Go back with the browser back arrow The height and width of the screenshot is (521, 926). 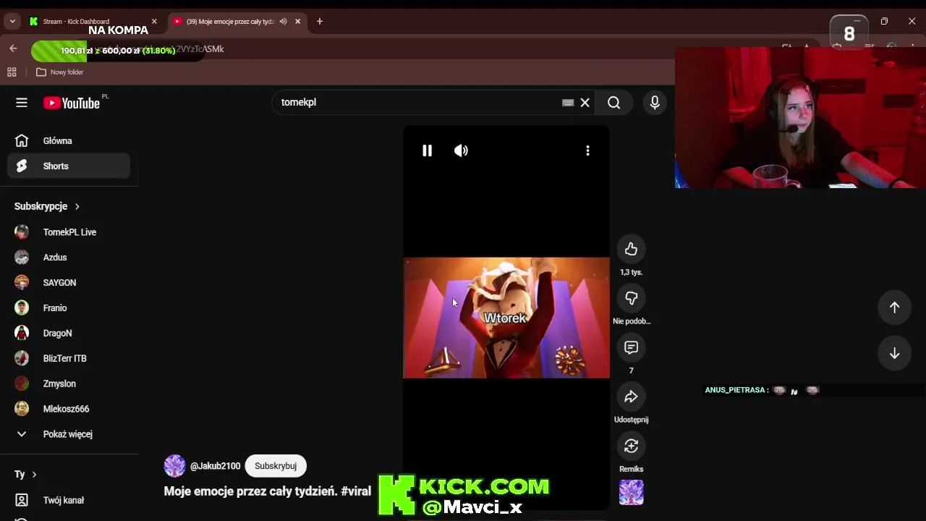point(13,48)
